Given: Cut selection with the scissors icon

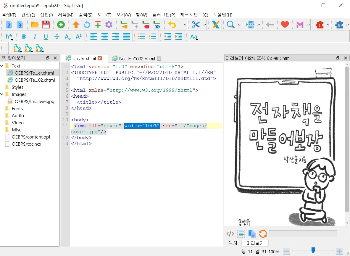Looking at the screenshot, I should pyautogui.click(x=196, y=25).
